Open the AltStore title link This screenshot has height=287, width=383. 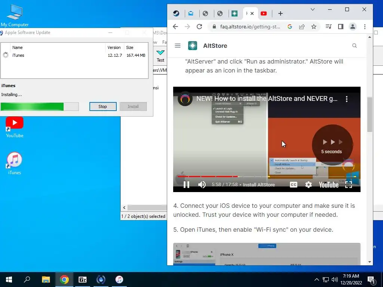tap(215, 46)
